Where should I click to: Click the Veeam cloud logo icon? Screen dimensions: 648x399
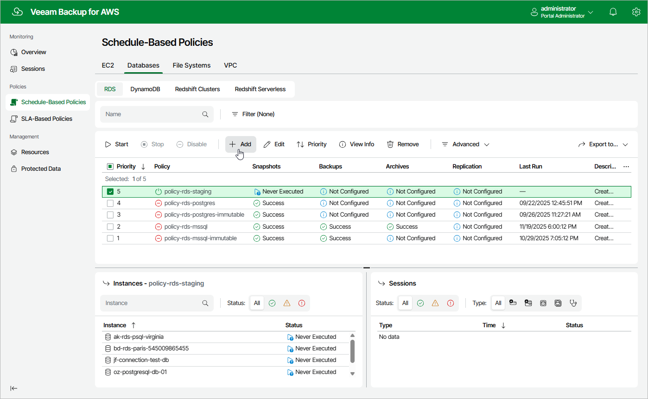[x=17, y=12]
